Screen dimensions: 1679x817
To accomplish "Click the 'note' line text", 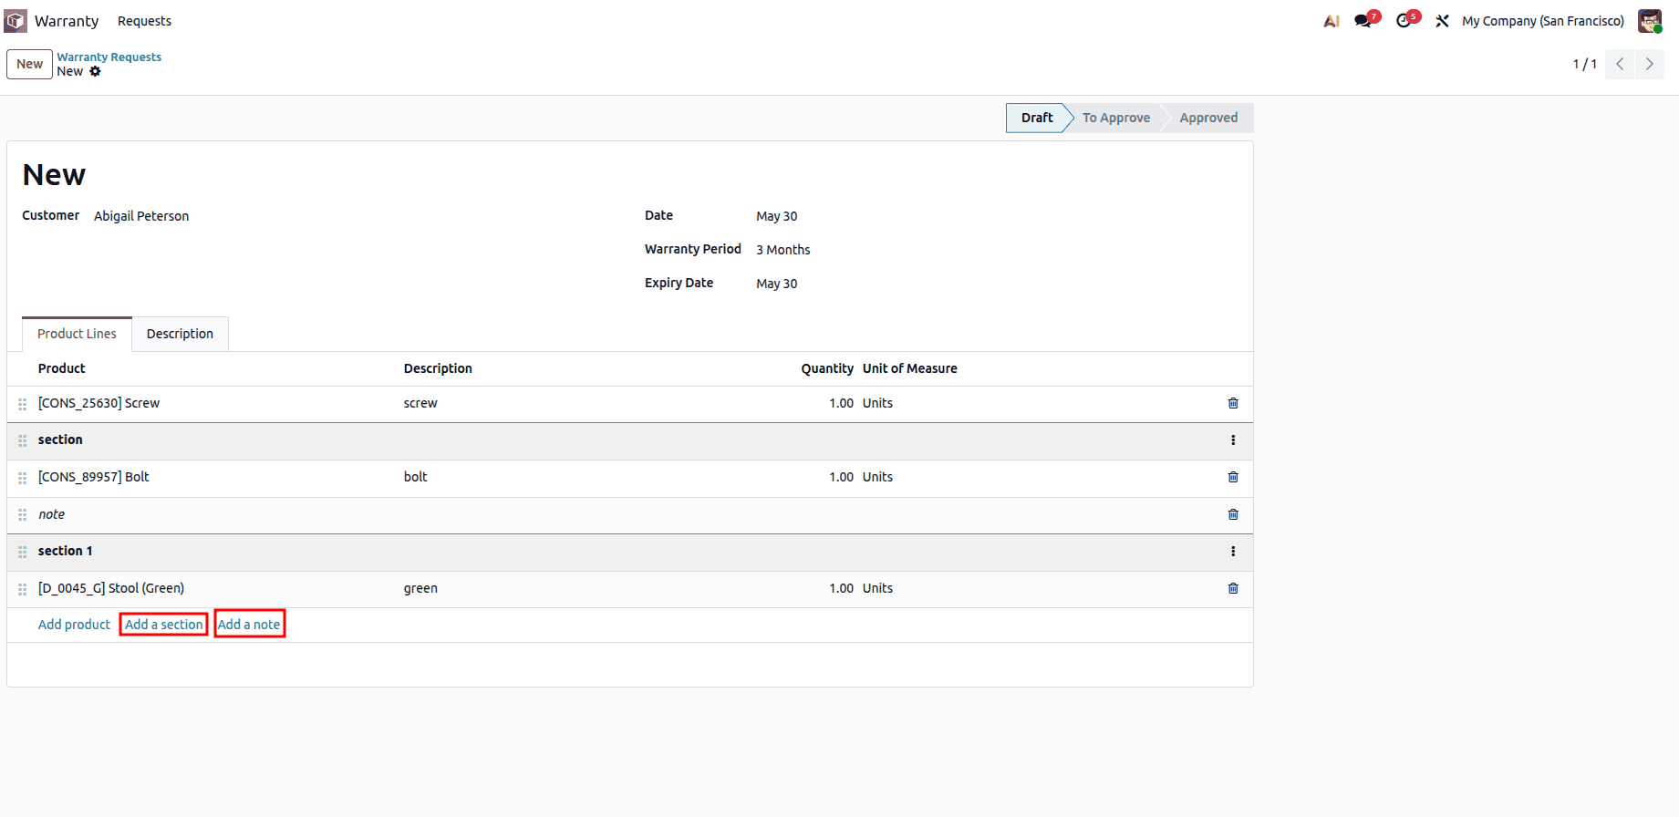I will coord(52,514).
